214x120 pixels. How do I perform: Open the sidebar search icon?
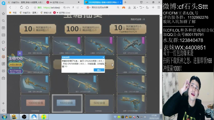tap(3, 21)
